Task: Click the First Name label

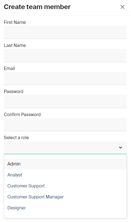Action: (15, 23)
